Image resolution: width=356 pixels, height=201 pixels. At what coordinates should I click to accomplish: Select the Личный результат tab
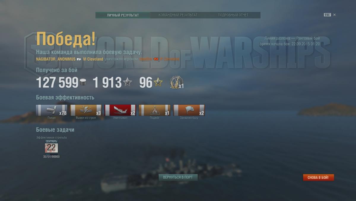click(123, 15)
